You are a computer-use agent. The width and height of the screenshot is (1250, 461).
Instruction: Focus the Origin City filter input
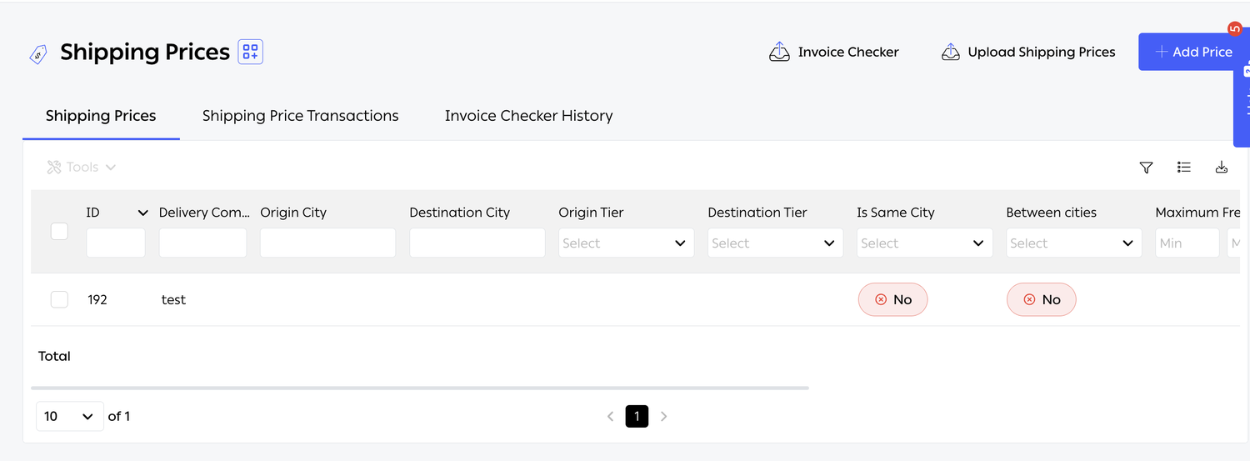pos(327,243)
